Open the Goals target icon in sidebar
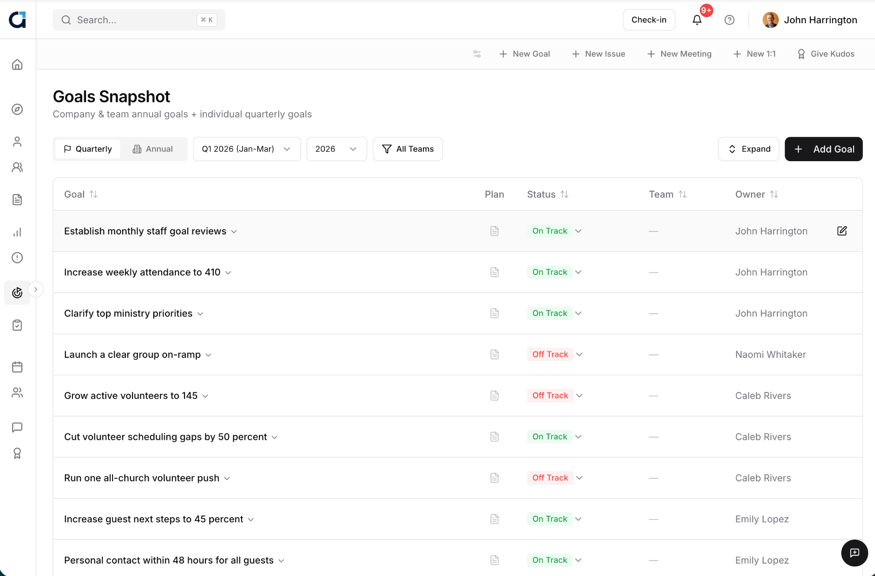 tap(17, 293)
